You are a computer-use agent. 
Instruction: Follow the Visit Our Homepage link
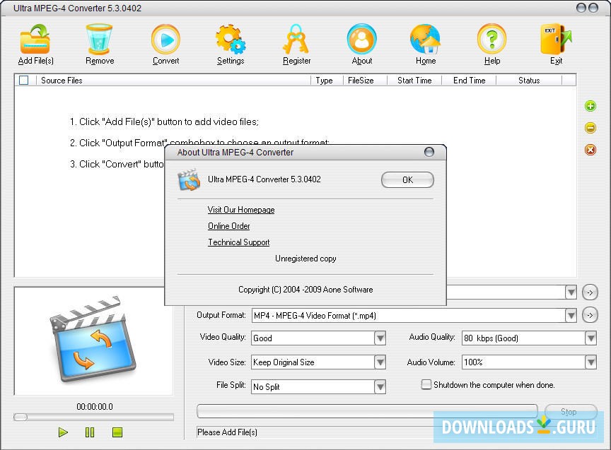[x=241, y=210]
